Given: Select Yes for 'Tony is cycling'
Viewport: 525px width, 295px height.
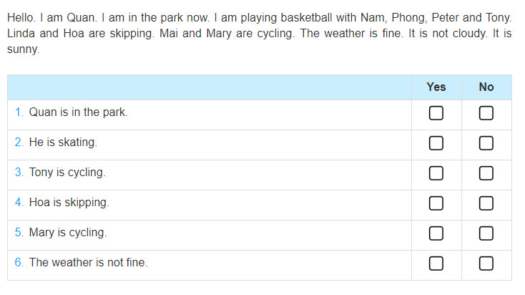Looking at the screenshot, I should pos(436,173).
